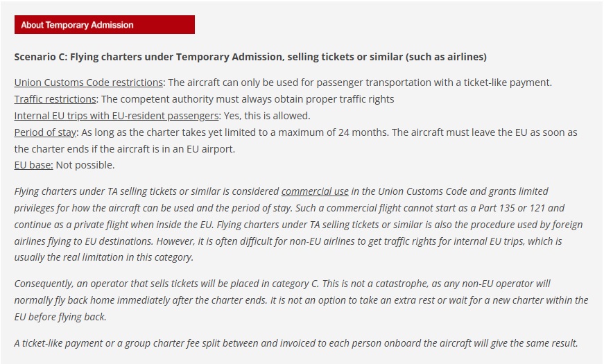
Task: Click the final 'A ticket-like payment' paragraph
Action: coord(295,343)
